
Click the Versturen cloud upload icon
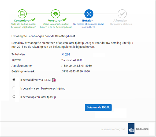click(55, 14)
